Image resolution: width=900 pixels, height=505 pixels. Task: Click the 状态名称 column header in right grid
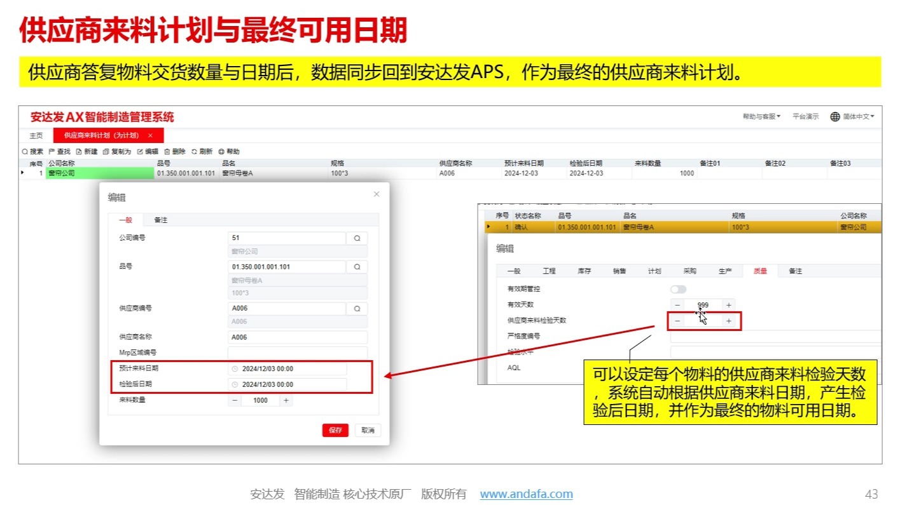[534, 216]
